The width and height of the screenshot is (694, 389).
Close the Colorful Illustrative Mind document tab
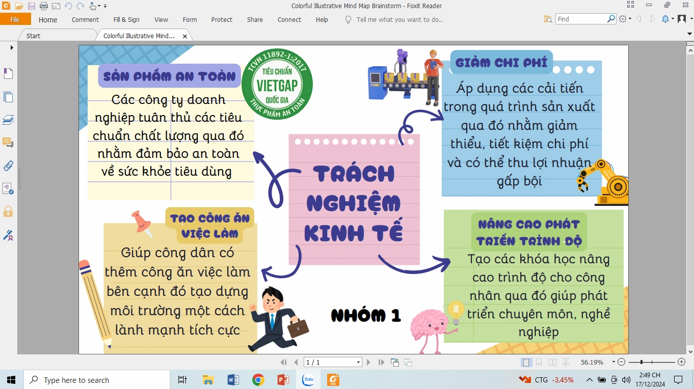185,36
